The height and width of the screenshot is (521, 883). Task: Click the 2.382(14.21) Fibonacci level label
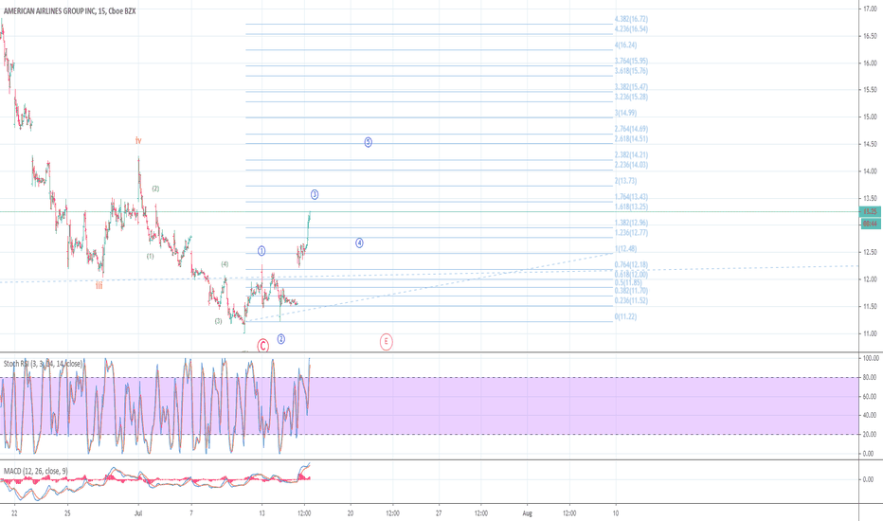coord(631,155)
